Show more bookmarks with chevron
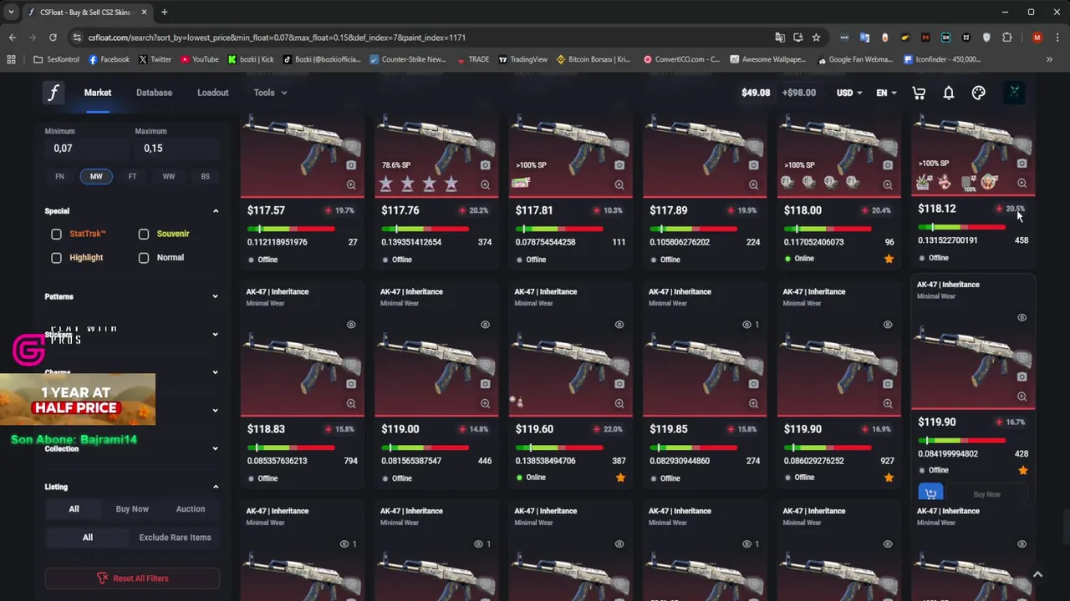 pos(1049,59)
